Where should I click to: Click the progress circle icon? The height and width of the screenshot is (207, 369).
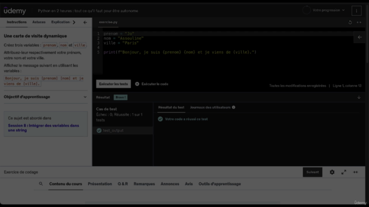(306, 10)
